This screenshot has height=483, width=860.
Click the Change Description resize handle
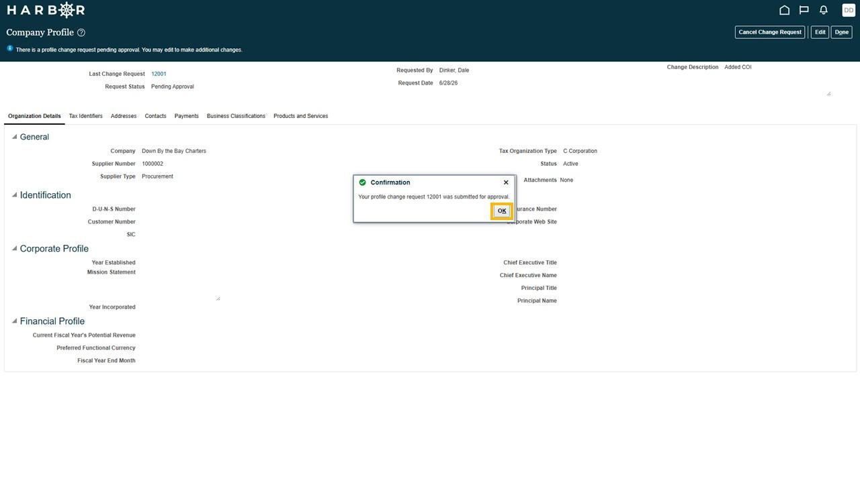click(x=828, y=93)
